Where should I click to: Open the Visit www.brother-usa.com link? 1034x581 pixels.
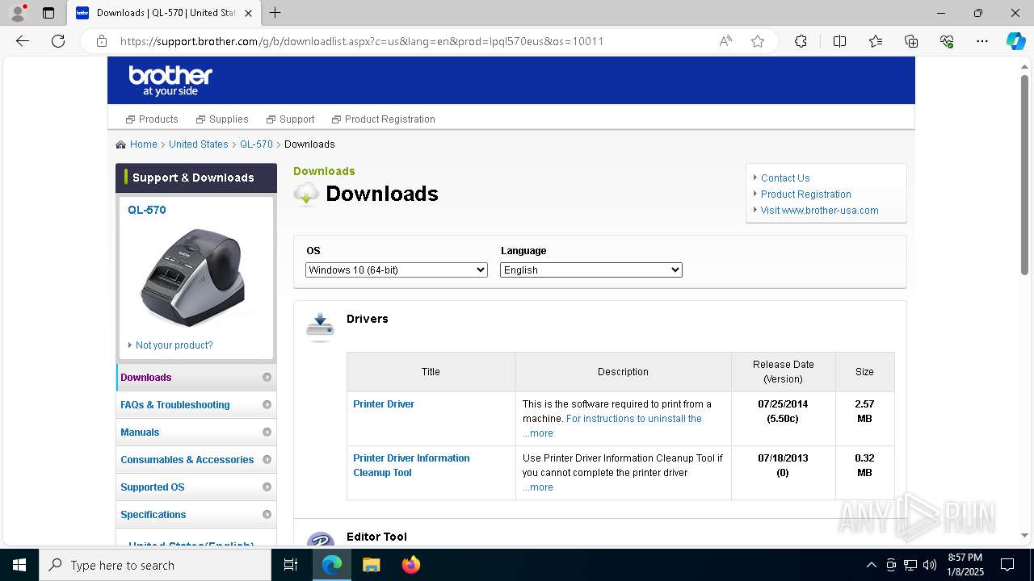819,211
